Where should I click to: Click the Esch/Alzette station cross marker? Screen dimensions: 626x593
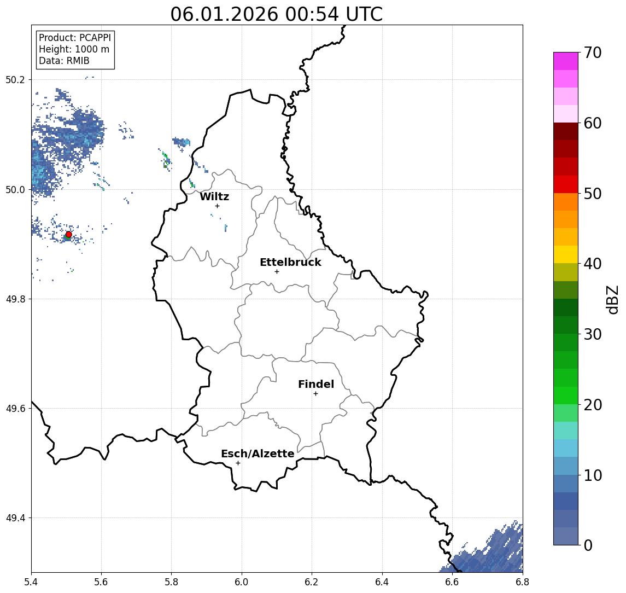point(238,463)
